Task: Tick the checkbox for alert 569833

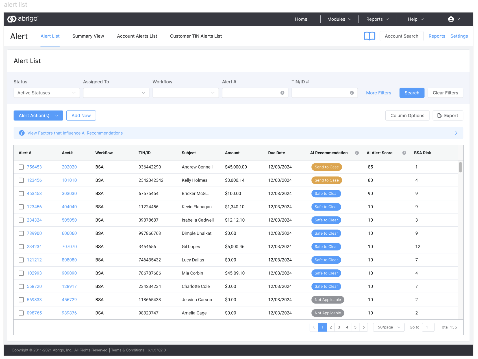Action: 21,300
